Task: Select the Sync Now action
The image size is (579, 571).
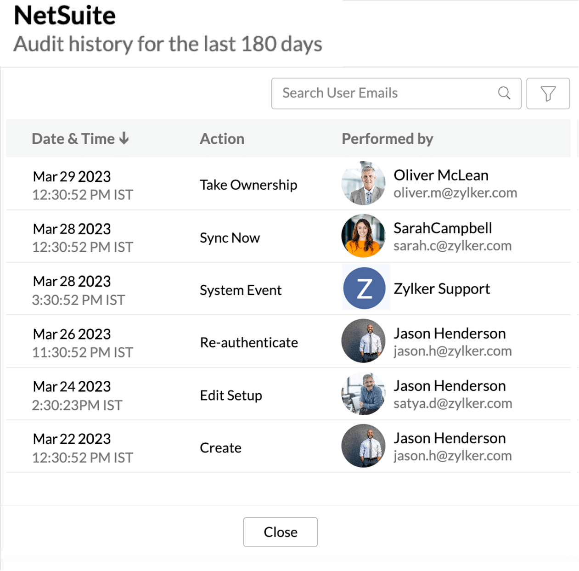Action: (x=230, y=238)
